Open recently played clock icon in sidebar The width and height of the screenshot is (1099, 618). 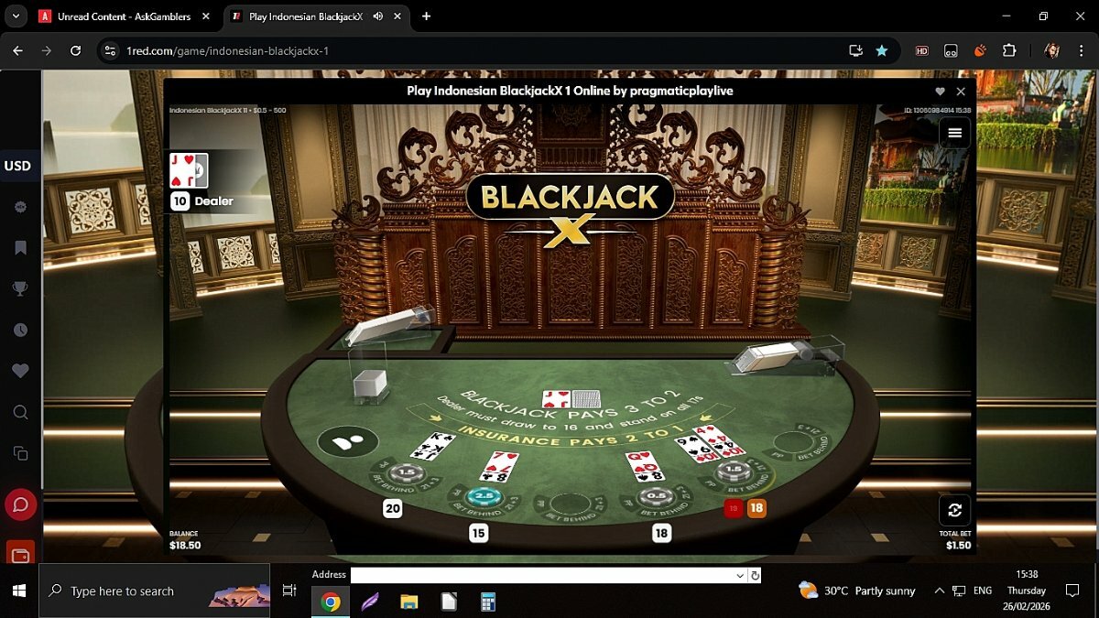20,331
